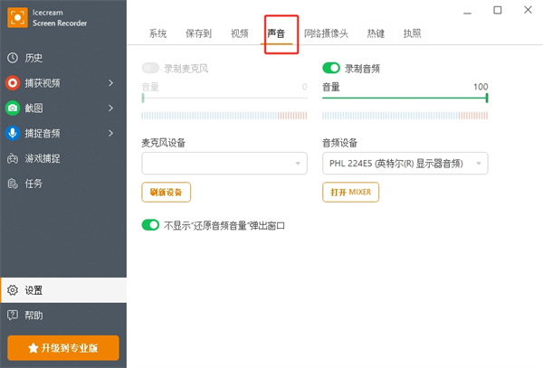The height and width of the screenshot is (368, 543).
Task: Expand the Capture Video (捕获视频) submenu arrow
Action: click(110, 83)
